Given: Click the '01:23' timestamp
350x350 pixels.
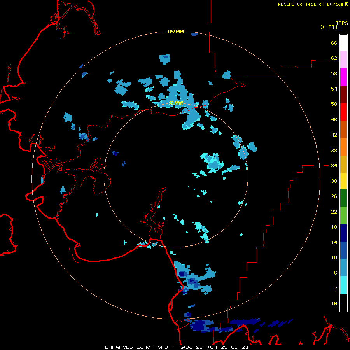Looking at the screenshot, I should point(240,347).
